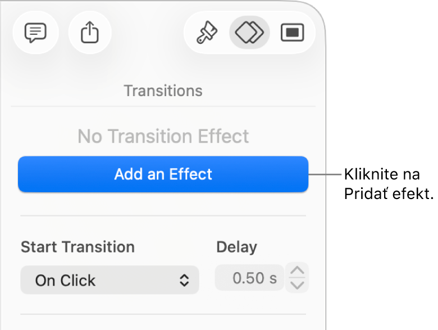Image resolution: width=438 pixels, height=330 pixels.
Task: Open the Format paintbrush inspector
Action: point(206,33)
